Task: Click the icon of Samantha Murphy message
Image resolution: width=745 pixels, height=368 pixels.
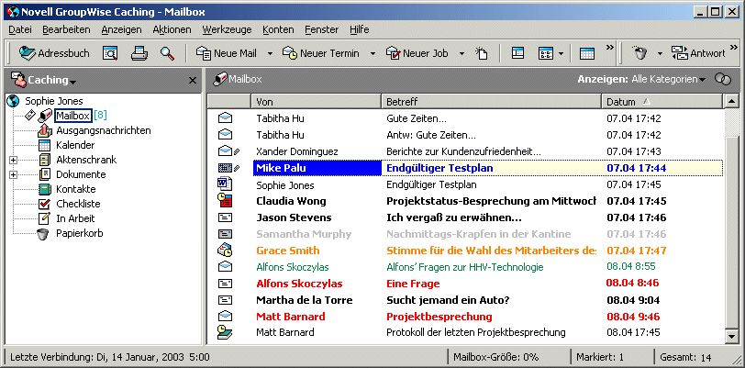Action: point(225,234)
